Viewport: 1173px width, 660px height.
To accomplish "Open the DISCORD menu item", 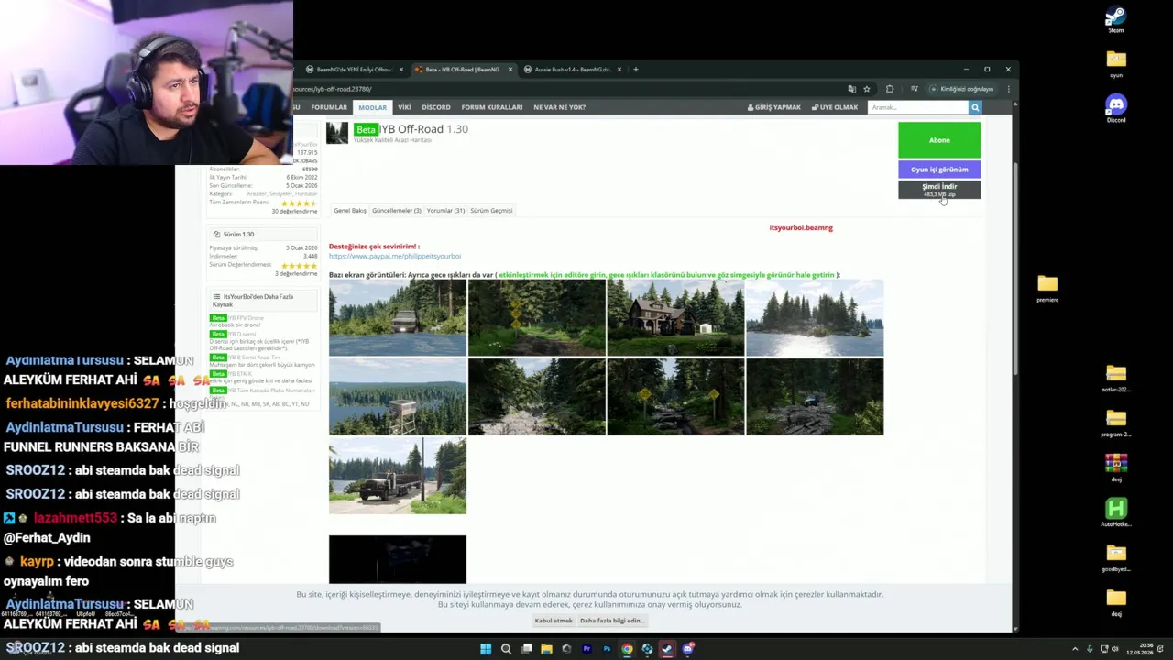I will click(x=436, y=107).
